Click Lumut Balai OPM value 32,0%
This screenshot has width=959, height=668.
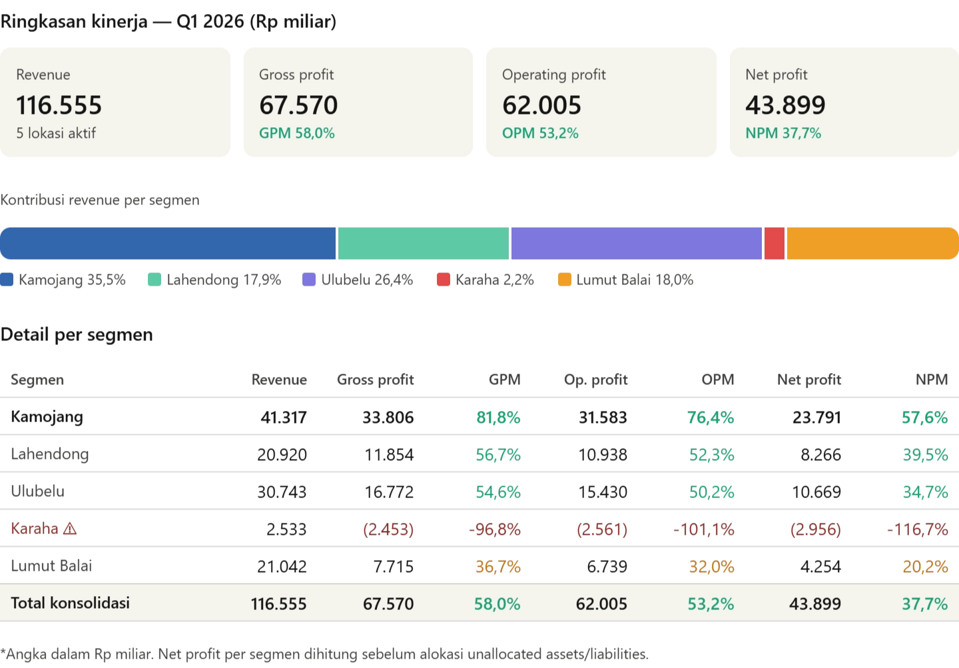[x=712, y=567]
